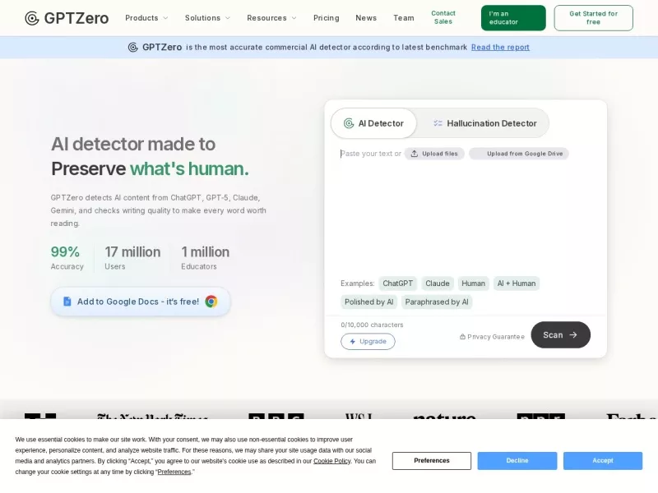Screen dimensions: 658x493
Task: Load the Polished by AI example
Action: (368, 302)
